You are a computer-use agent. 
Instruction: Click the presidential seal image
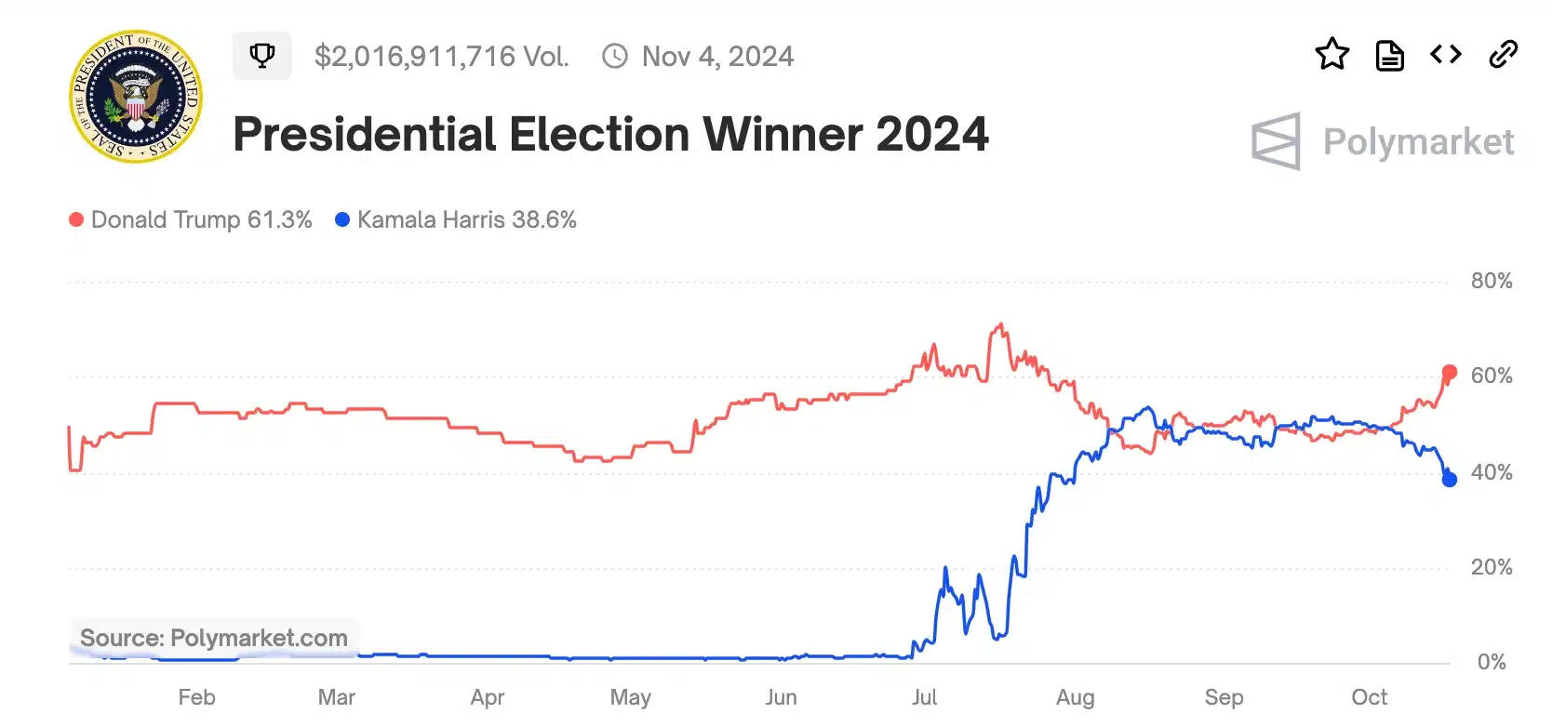click(x=136, y=97)
